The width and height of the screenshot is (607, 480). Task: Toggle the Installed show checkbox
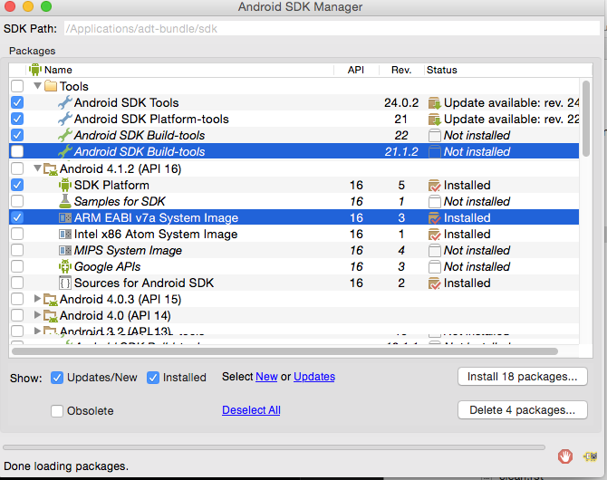153,378
